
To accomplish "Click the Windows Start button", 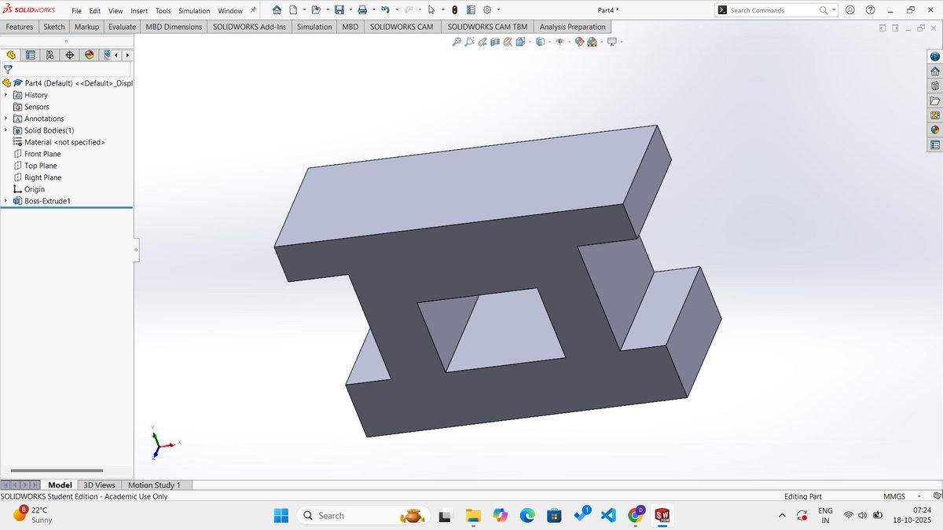I will point(281,515).
